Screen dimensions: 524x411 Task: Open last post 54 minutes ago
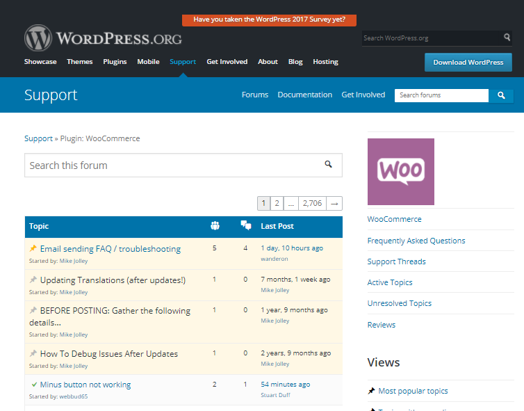pos(286,385)
